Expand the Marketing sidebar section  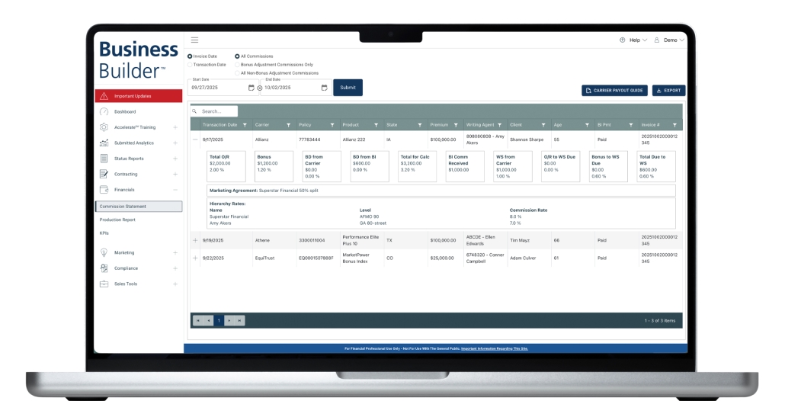[x=175, y=252]
